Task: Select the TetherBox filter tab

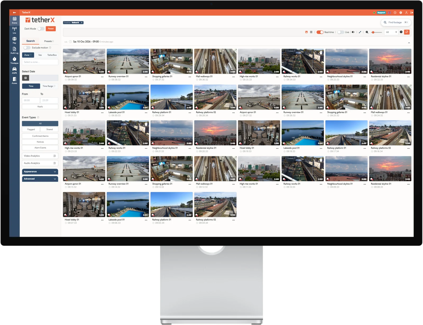Action: click(52, 55)
